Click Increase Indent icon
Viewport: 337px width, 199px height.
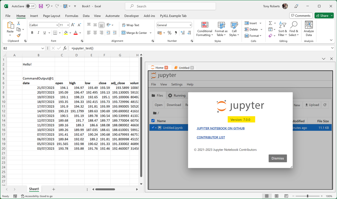(x=114, y=33)
